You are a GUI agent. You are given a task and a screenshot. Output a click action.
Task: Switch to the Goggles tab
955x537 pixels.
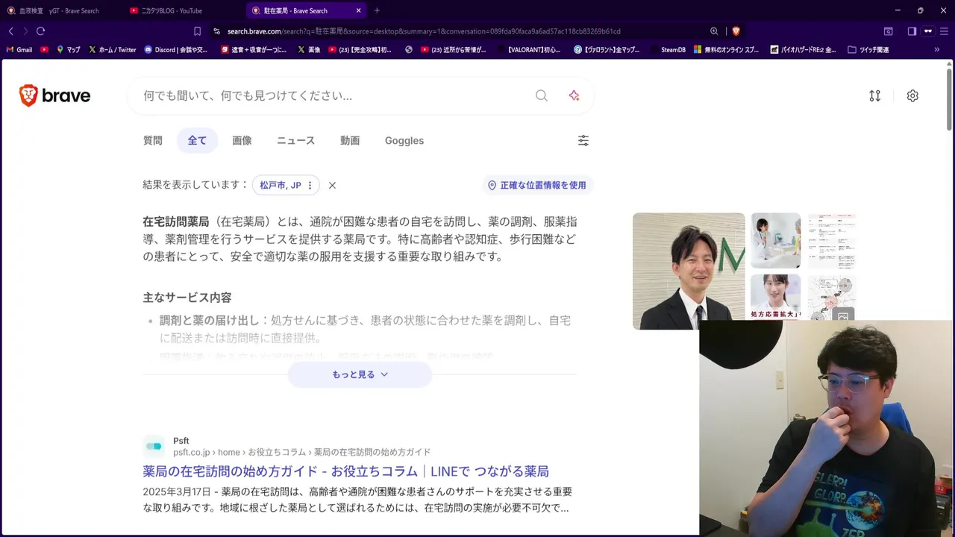point(404,140)
